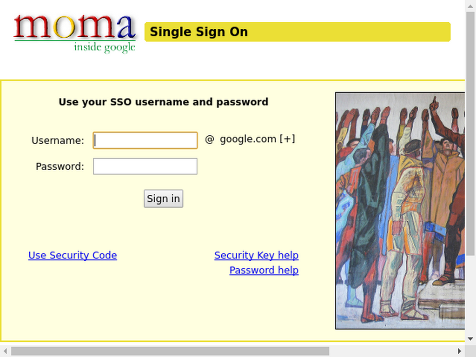Open the Use Security Code link
This screenshot has height=357, width=476.
[73, 255]
